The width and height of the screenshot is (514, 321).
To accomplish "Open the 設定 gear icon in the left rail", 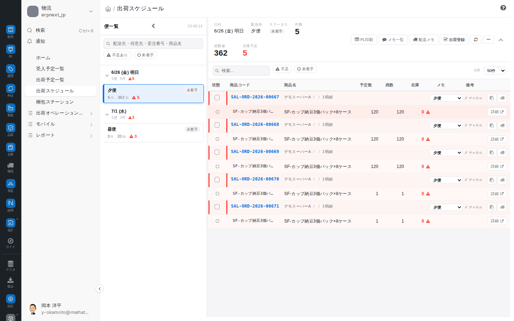I will pyautogui.click(x=11, y=301).
